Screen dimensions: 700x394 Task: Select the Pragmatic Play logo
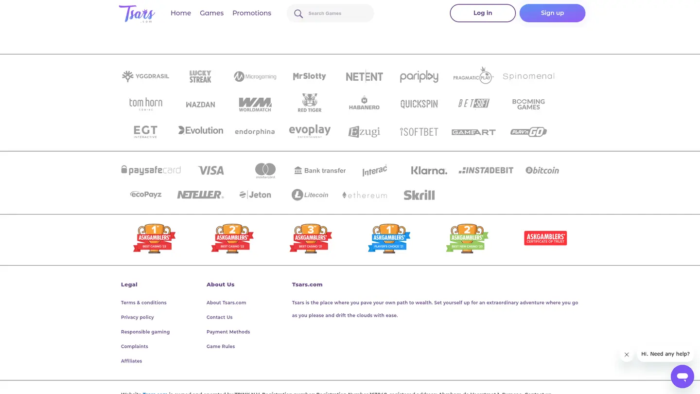tap(473, 75)
